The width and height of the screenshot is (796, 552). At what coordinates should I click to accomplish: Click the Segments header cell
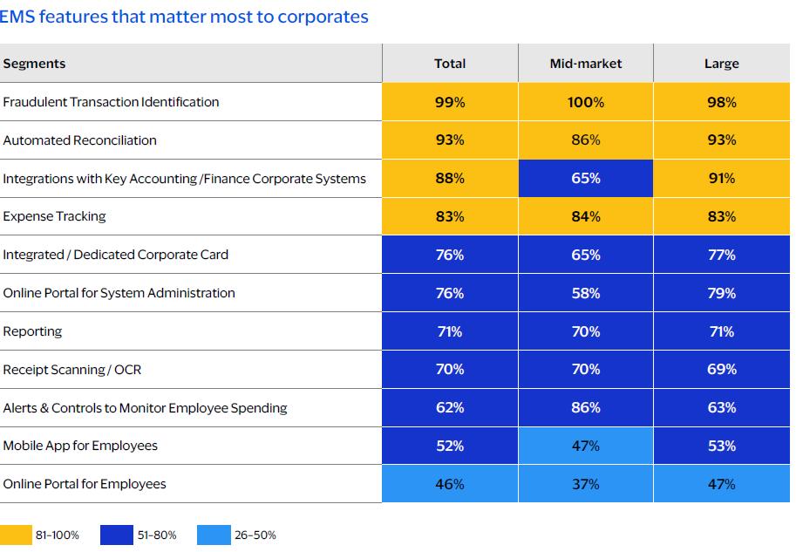click(35, 64)
